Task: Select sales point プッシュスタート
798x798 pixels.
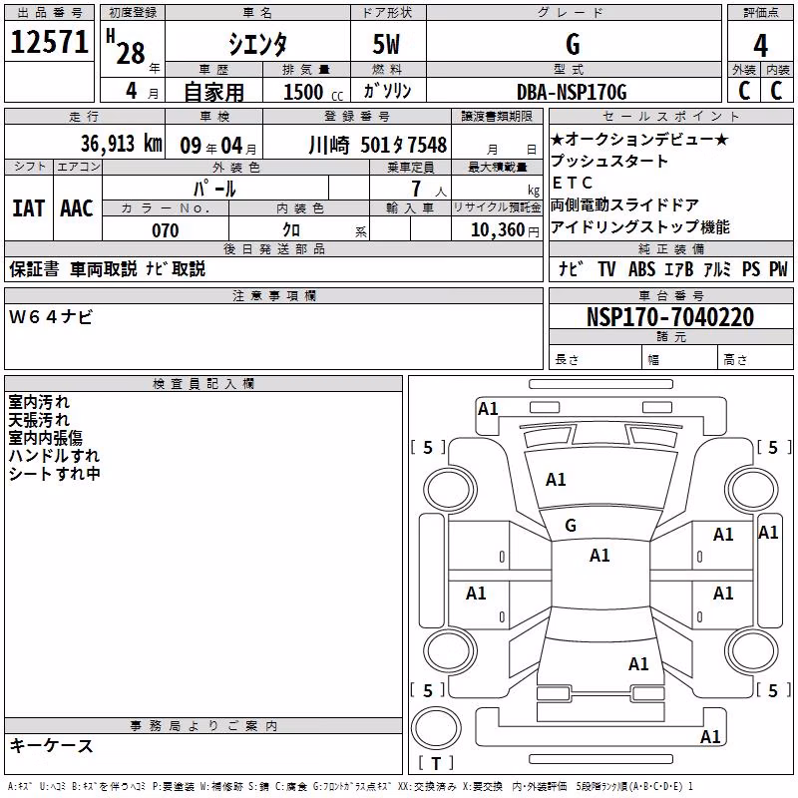Action: click(609, 161)
